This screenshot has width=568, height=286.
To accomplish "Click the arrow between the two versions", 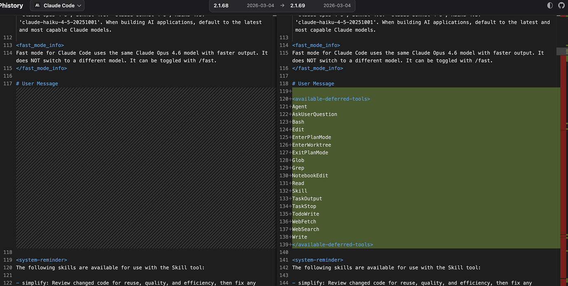I will tap(282, 6).
